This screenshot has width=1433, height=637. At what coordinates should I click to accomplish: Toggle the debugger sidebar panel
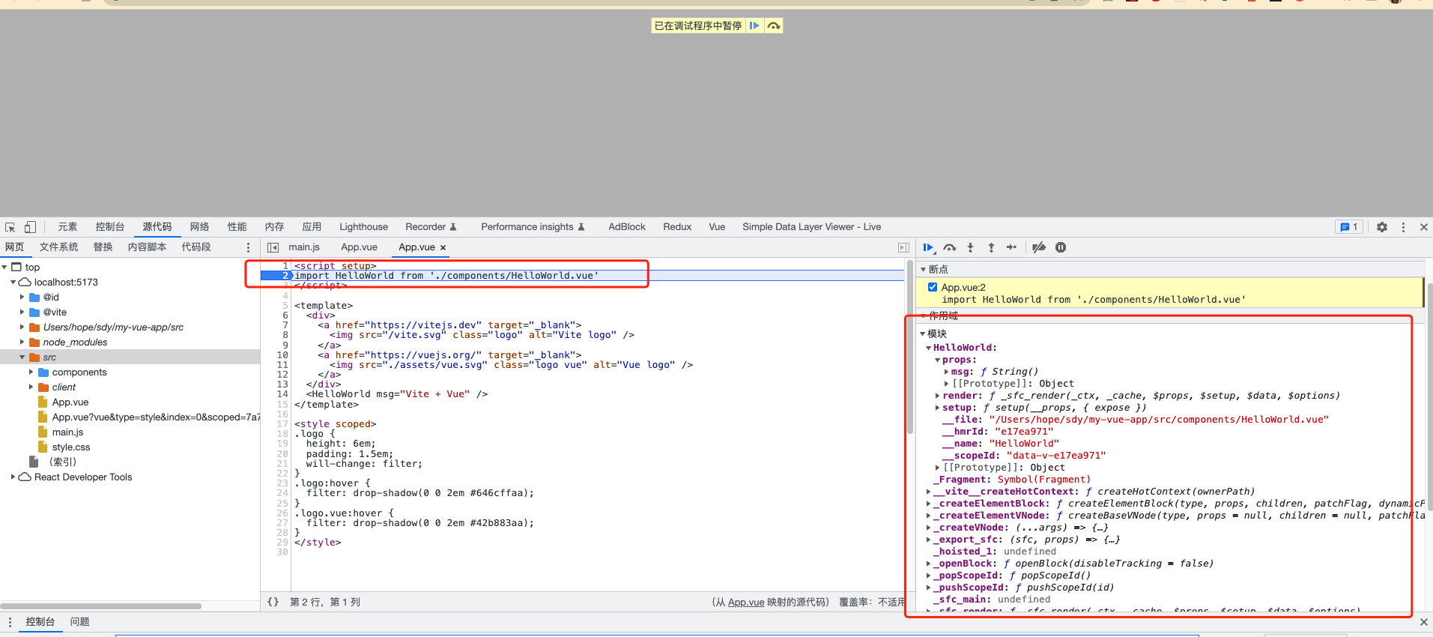[903, 247]
